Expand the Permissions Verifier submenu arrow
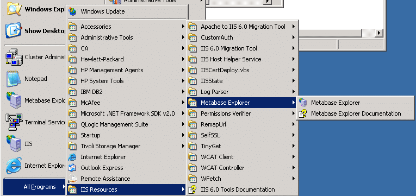416x196 pixels. click(294, 113)
